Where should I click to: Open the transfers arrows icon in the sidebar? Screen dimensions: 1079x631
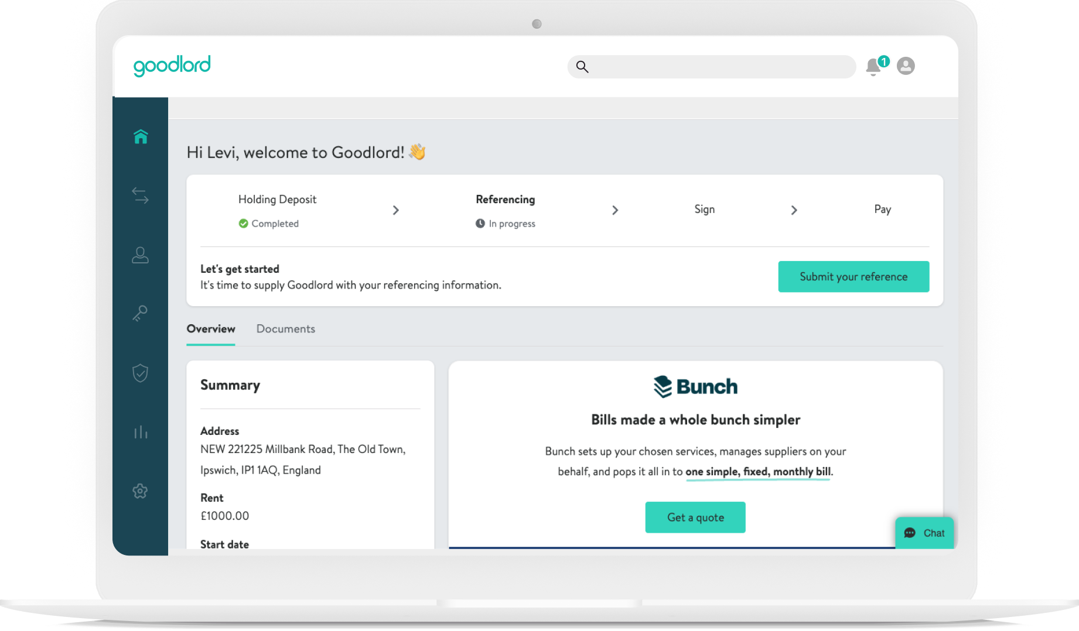(141, 196)
